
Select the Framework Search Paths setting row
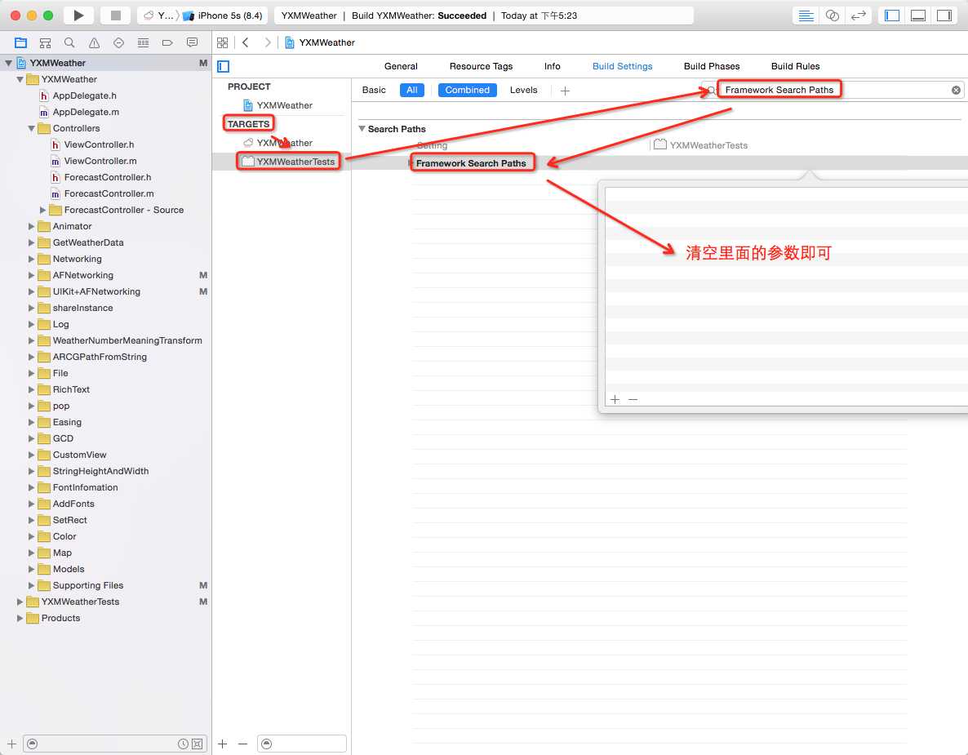(x=659, y=163)
